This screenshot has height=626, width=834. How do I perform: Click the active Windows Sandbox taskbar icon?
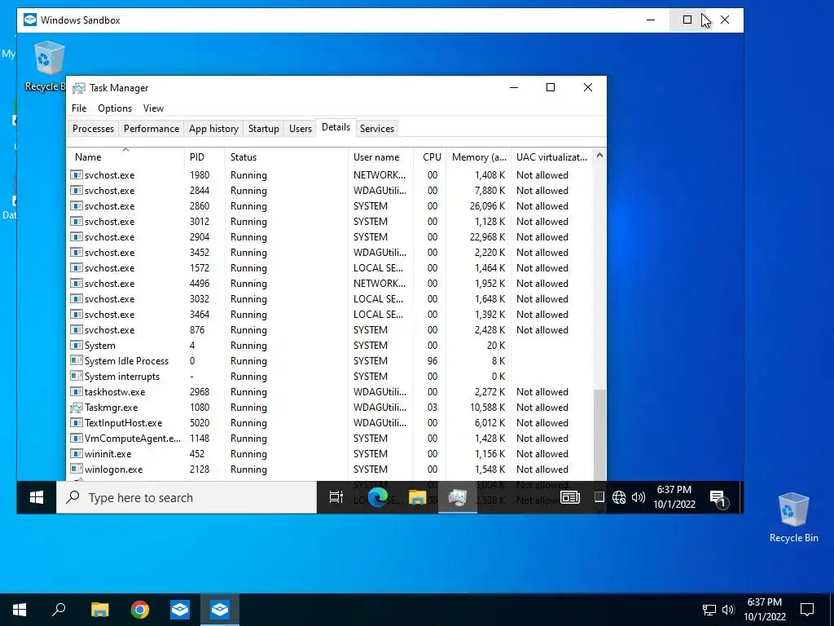click(x=220, y=610)
